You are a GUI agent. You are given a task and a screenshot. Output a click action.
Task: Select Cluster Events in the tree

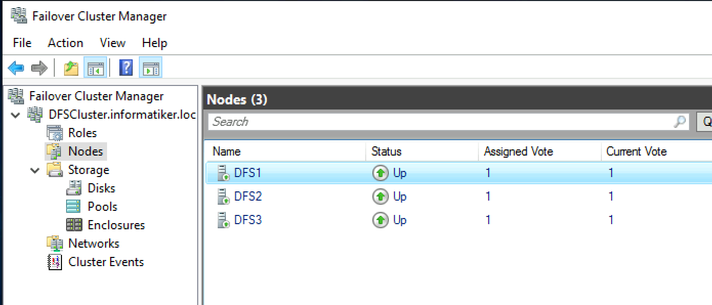coord(106,262)
